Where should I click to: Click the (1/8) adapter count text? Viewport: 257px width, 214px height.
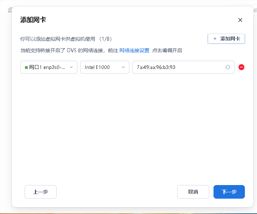tap(106, 39)
